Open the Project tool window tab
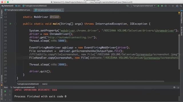The height and width of the screenshot is (102, 183). (1, 14)
